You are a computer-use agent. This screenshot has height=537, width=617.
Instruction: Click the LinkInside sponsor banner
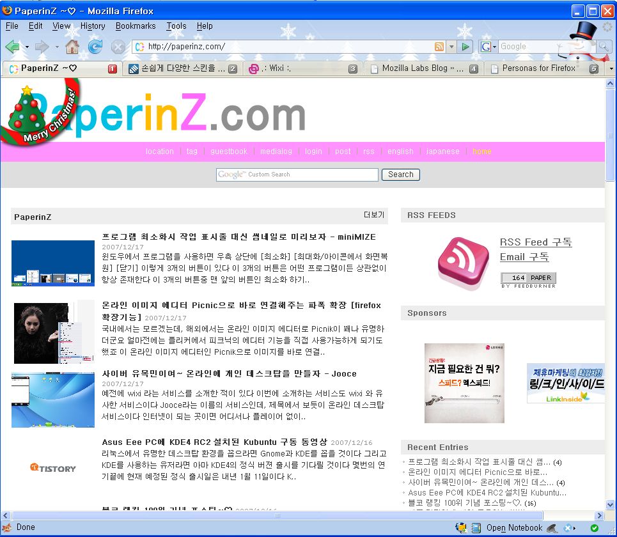[565, 383]
